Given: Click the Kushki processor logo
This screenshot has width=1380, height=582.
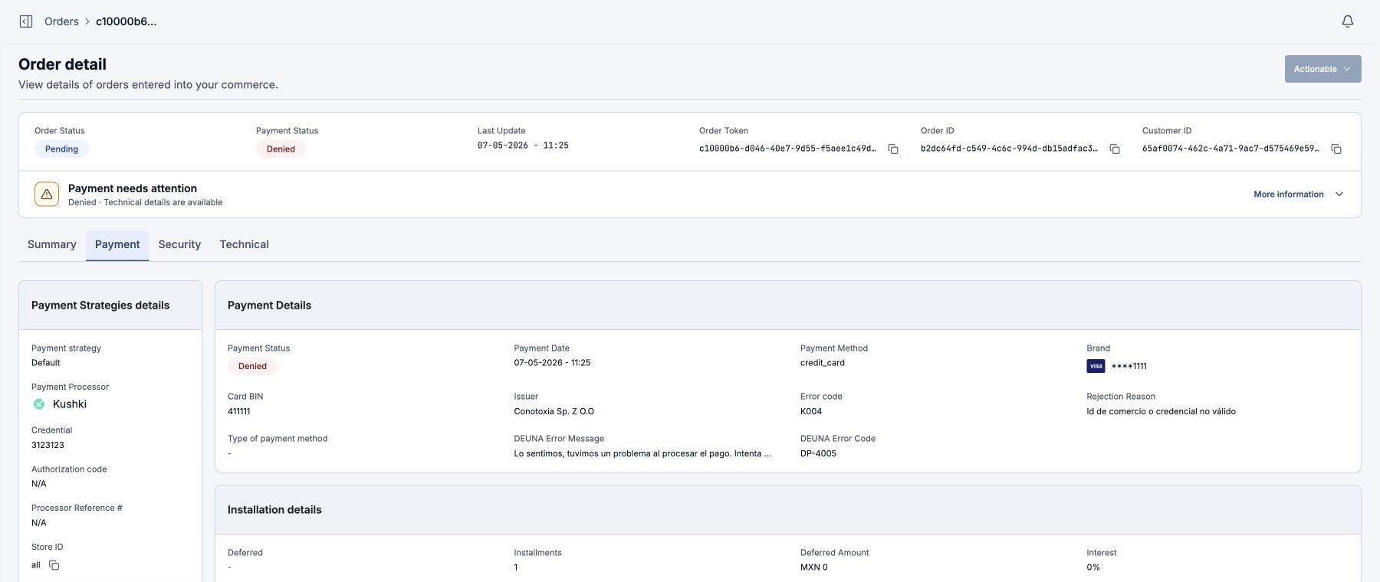Looking at the screenshot, I should click(39, 404).
